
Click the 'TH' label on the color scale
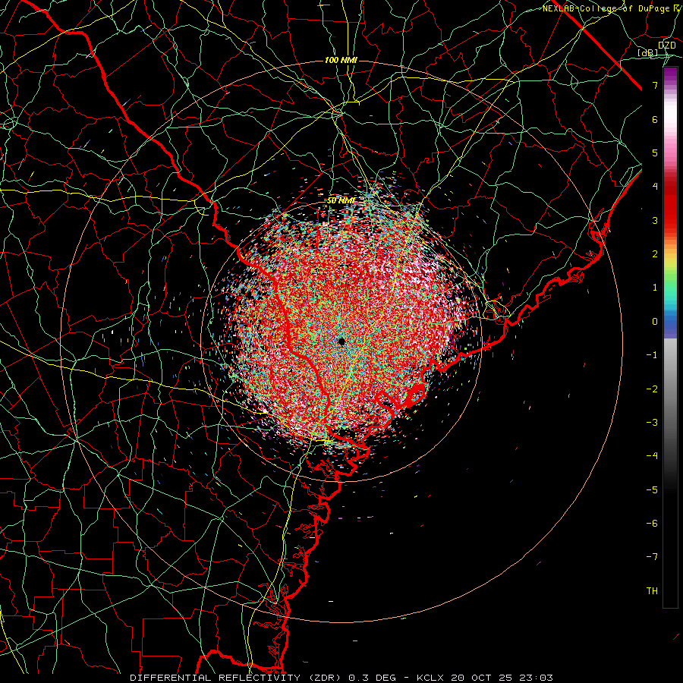(652, 591)
